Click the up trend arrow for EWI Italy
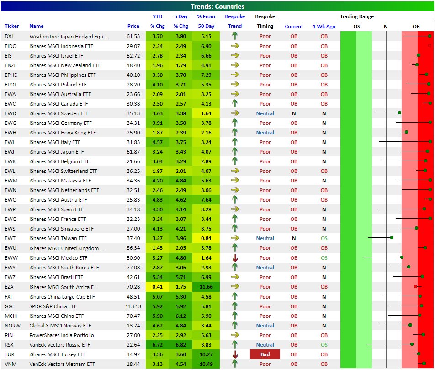The height and width of the screenshot is (370, 435). (x=235, y=142)
